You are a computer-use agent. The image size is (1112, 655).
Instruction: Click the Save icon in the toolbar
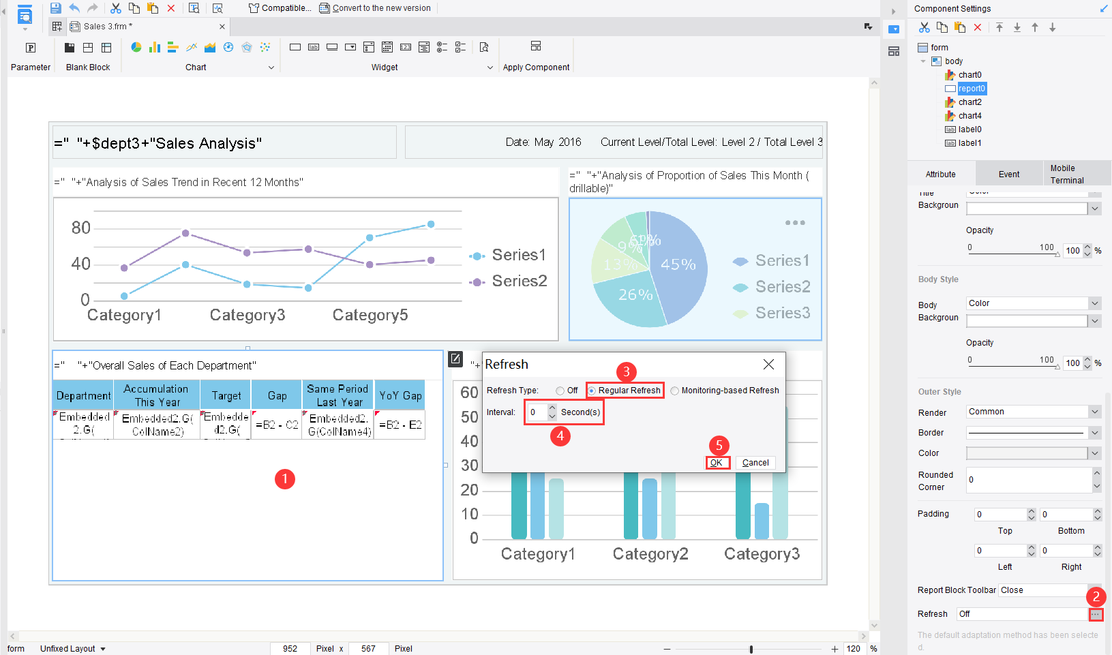pos(55,7)
